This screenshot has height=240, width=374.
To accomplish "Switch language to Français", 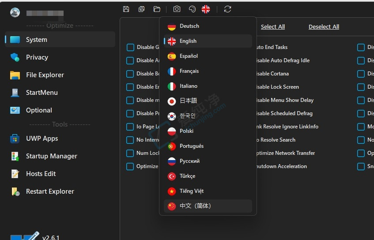I will (x=208, y=71).
